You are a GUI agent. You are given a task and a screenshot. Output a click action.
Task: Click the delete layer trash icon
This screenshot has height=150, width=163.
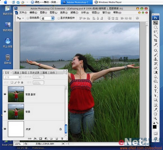(62, 138)
